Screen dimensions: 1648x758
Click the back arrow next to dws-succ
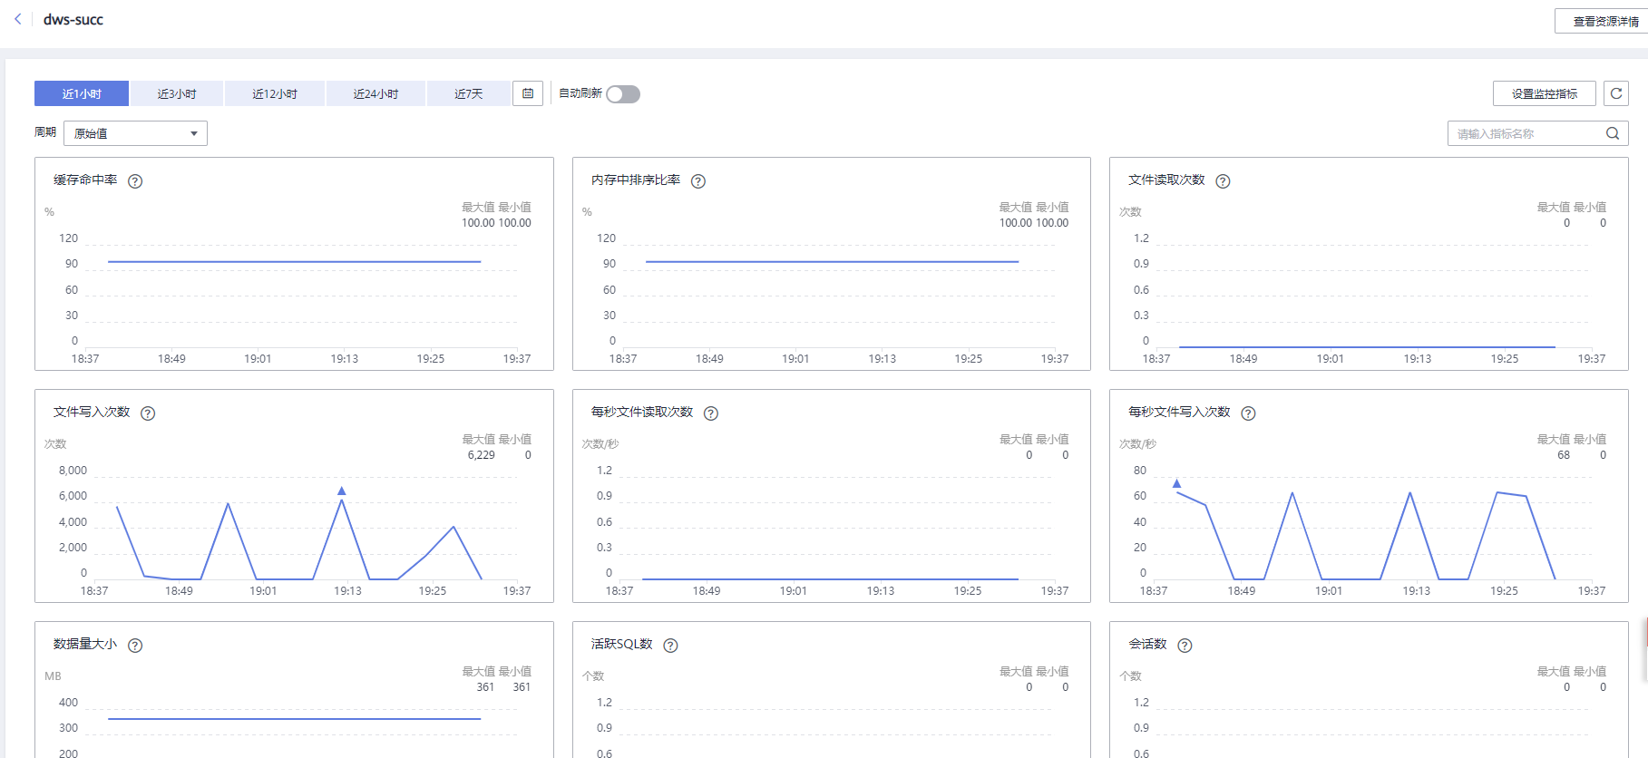18,19
